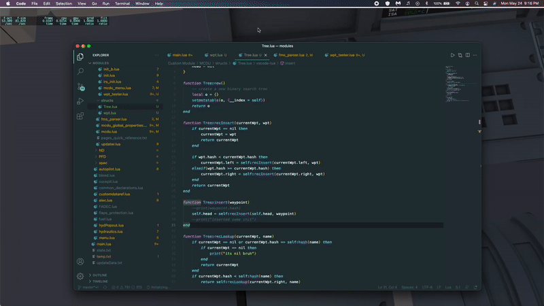Click the MCDU breadcrumb segment

pos(205,63)
